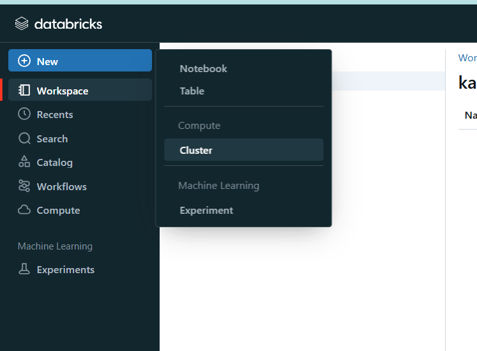477x351 pixels.
Task: Open the Catalog sidebar label
Action: [x=55, y=163]
